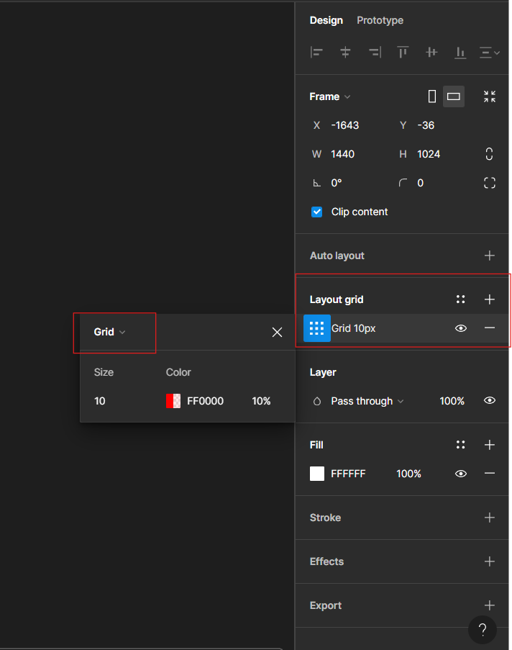Select portrait frame orientation icon
The height and width of the screenshot is (650, 512).
pyautogui.click(x=432, y=96)
